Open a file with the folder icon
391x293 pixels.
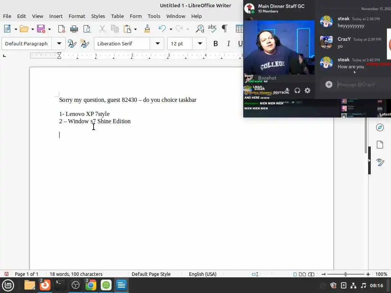click(x=24, y=29)
